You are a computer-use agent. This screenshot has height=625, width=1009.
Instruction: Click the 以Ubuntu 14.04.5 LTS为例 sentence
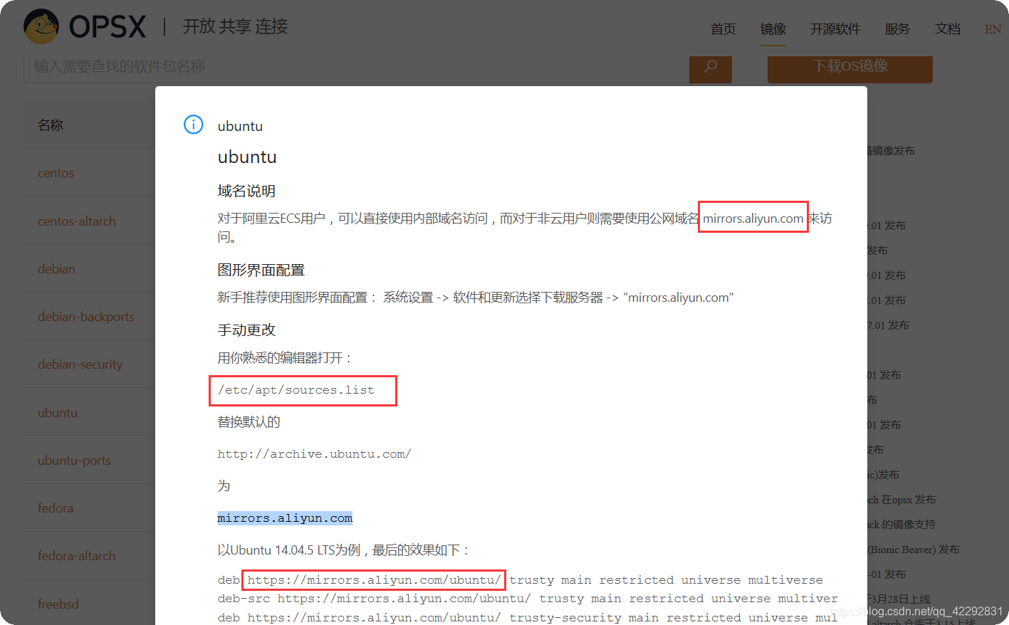pyautogui.click(x=343, y=550)
